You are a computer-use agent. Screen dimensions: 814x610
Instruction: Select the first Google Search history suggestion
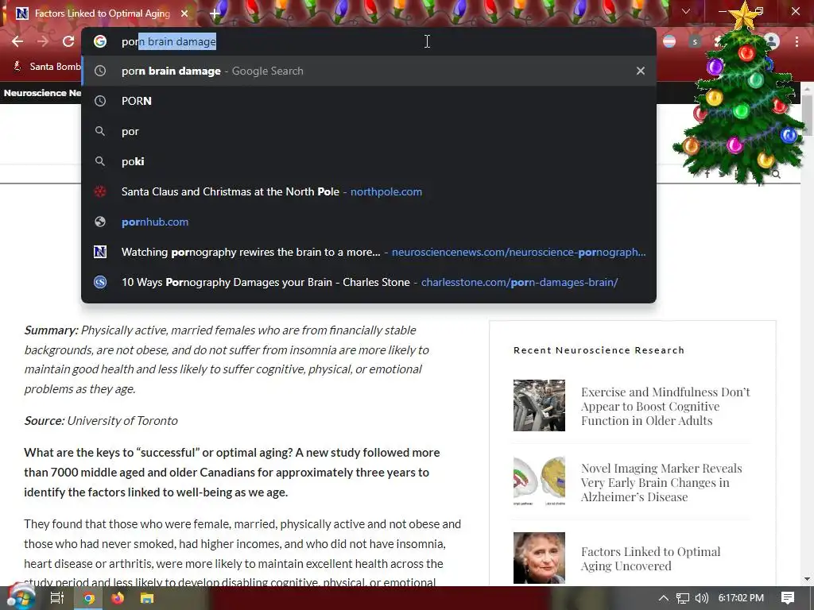pyautogui.click(x=369, y=71)
